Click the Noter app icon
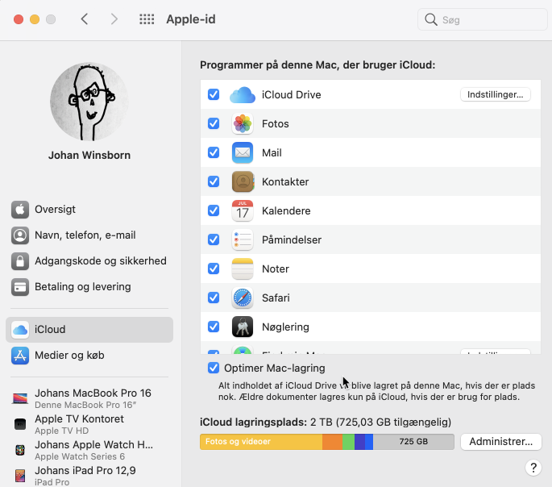Image resolution: width=552 pixels, height=487 pixels. [x=243, y=268]
